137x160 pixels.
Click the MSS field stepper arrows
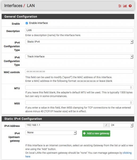[x=131, y=103]
